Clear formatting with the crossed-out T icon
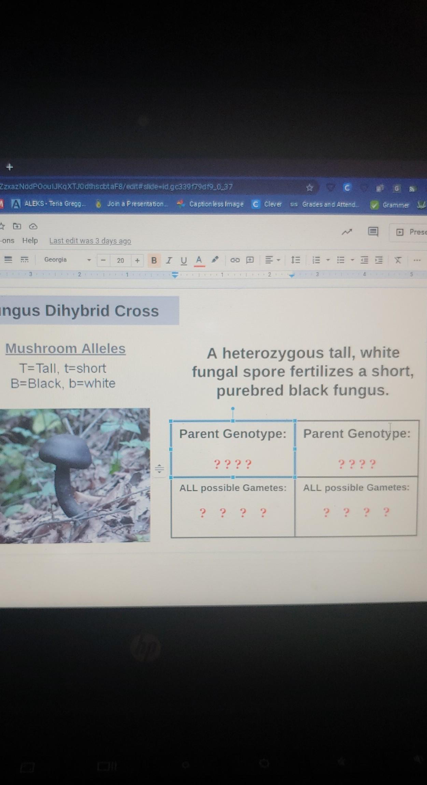 point(398,260)
